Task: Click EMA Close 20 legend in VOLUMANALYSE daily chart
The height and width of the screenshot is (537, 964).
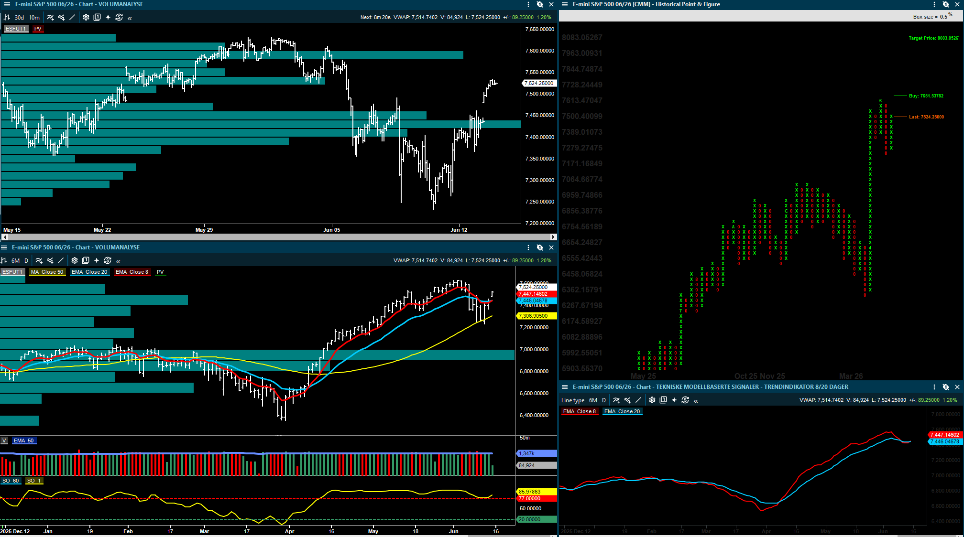Action: point(89,272)
